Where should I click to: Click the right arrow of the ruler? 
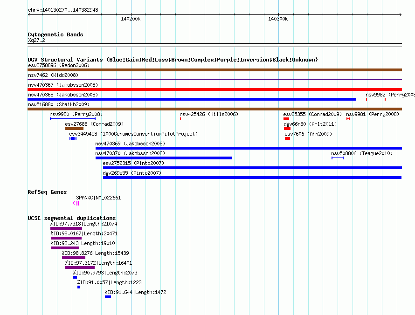click(x=400, y=14)
